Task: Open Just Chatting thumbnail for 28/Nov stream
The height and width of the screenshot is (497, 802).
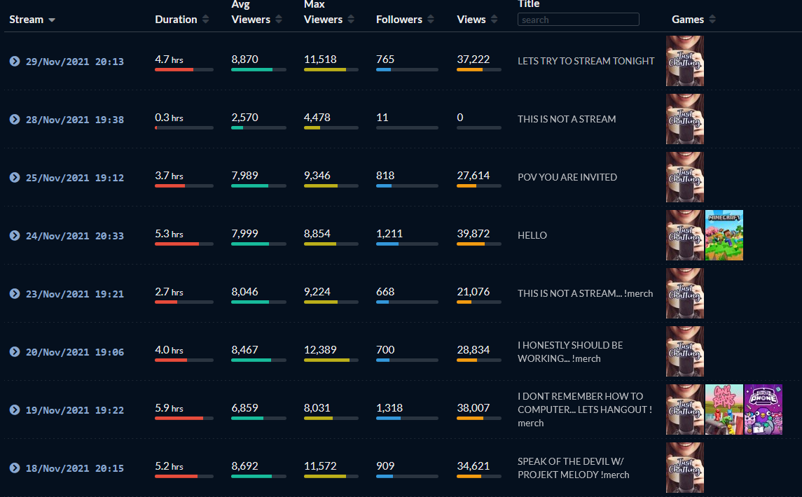Action: pos(685,119)
